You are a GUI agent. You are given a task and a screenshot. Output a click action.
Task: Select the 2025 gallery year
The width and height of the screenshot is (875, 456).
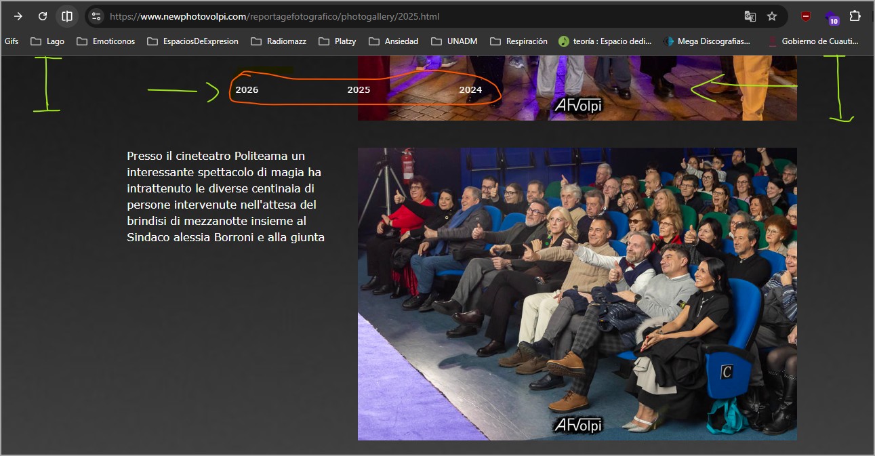(359, 90)
